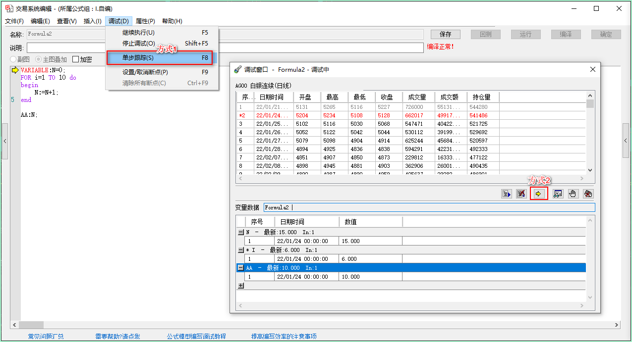Click the 运行 button
The width and height of the screenshot is (632, 342).
pos(526,34)
